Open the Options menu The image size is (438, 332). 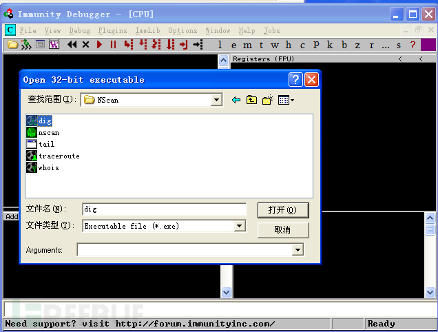click(182, 30)
